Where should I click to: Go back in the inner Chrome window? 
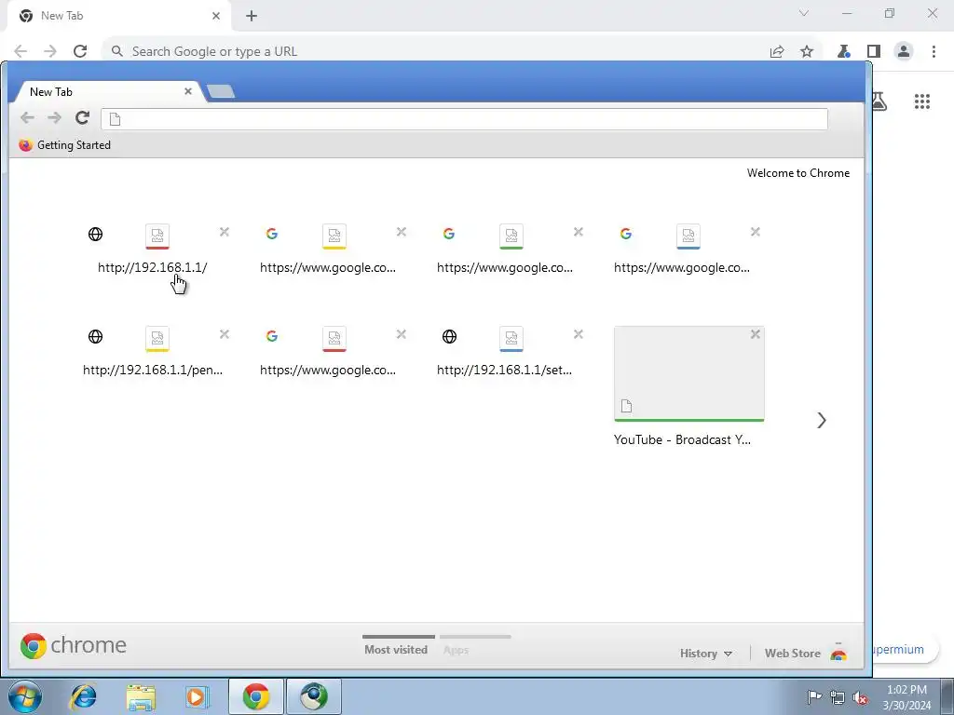27,118
